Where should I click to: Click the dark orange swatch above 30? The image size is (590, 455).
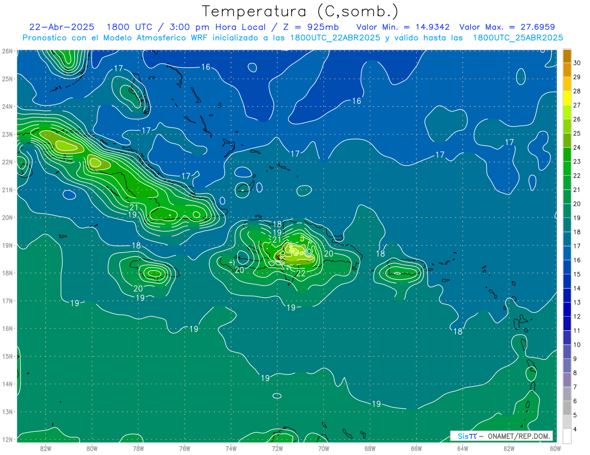click(567, 55)
